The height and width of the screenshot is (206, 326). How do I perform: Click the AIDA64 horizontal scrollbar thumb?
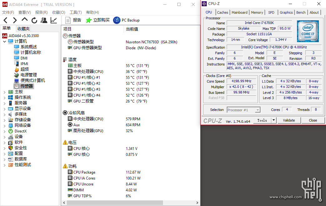point(115,203)
